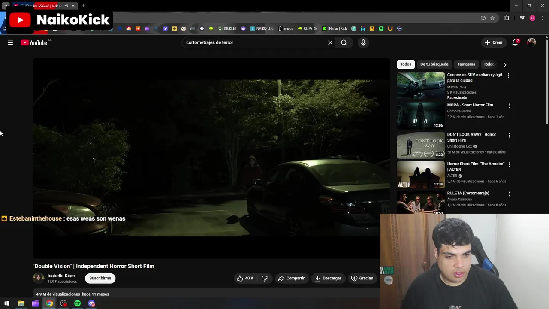Viewport: 549px width, 309px height.
Task: Open the DON'T LOOK AWAY thumbnail
Action: coord(421,145)
